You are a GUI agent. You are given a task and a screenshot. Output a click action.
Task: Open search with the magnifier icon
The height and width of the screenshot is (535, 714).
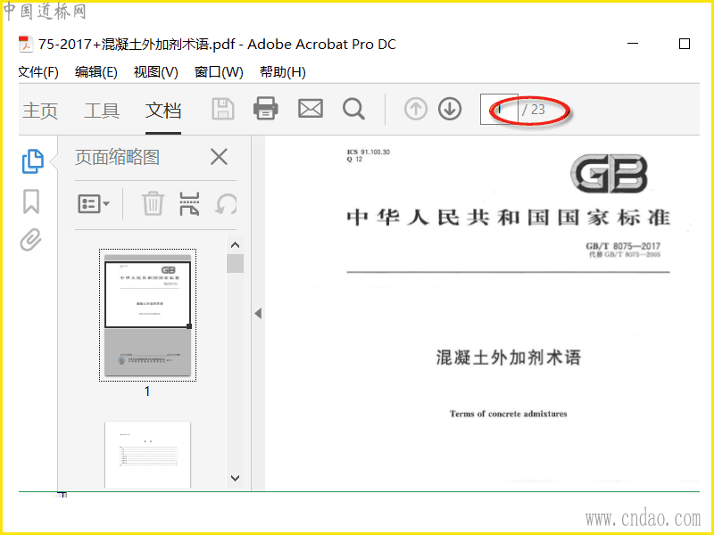point(353,109)
